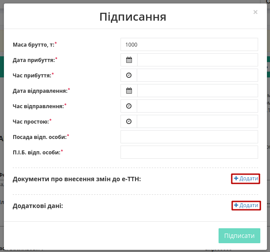Click clock icon for Час відправлення

click(129, 106)
